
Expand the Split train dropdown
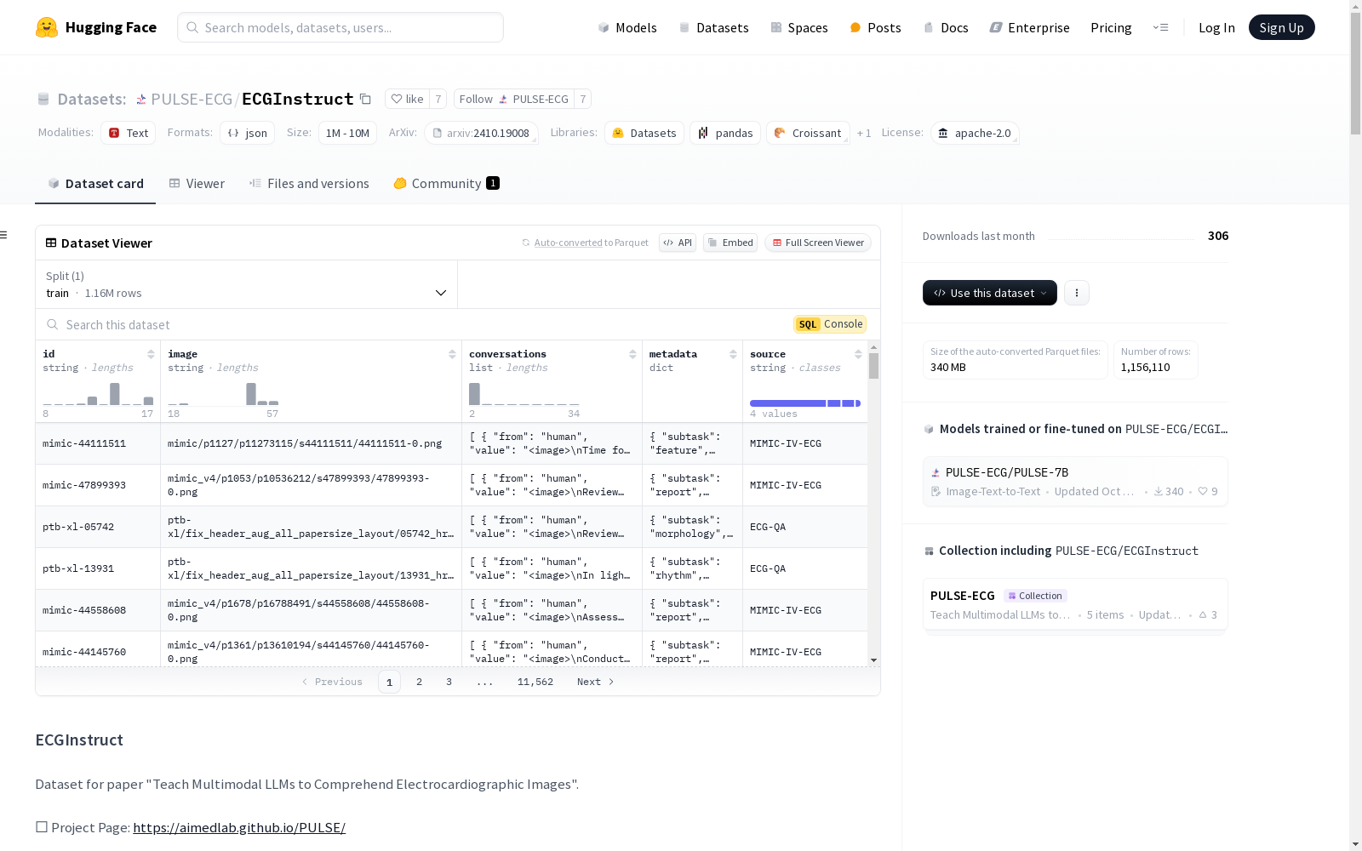coord(246,284)
